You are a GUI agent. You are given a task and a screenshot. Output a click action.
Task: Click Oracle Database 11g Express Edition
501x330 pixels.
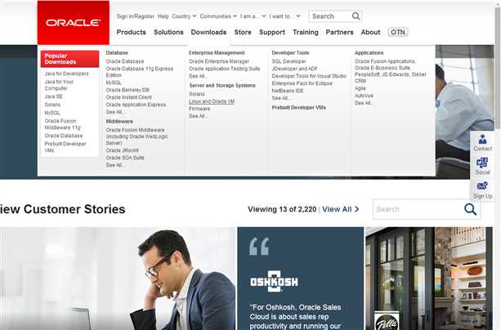(139, 72)
